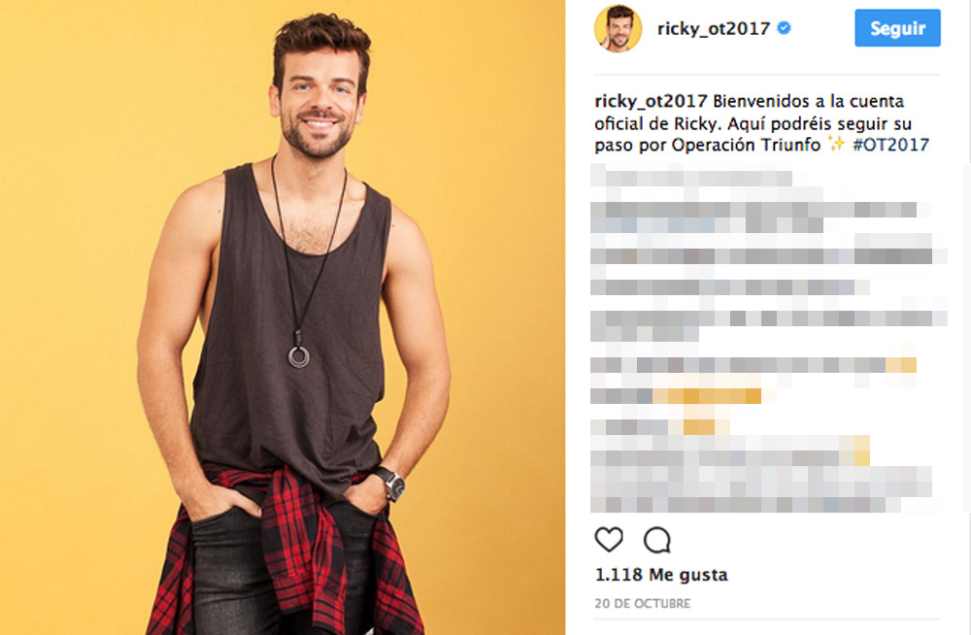Open the #OT2017 hashtag
Viewport: 971px width, 635px height.
tap(891, 145)
